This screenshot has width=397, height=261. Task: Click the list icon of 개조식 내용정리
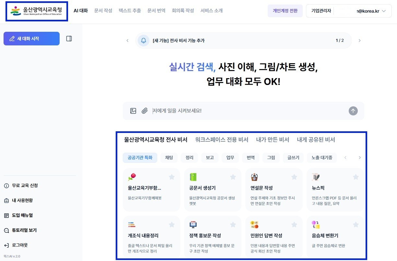(132, 224)
